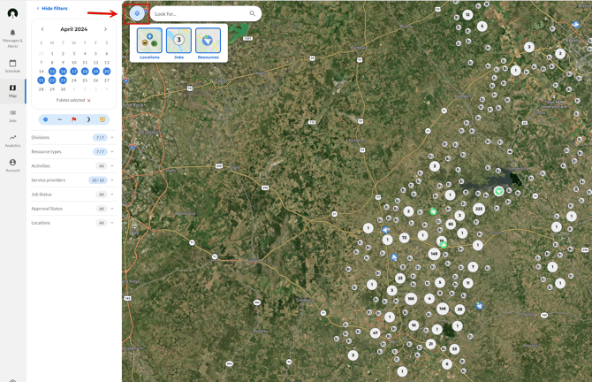Viewport: 592px width, 382px height.
Task: Clear the 9 selected dates
Action: click(x=89, y=101)
